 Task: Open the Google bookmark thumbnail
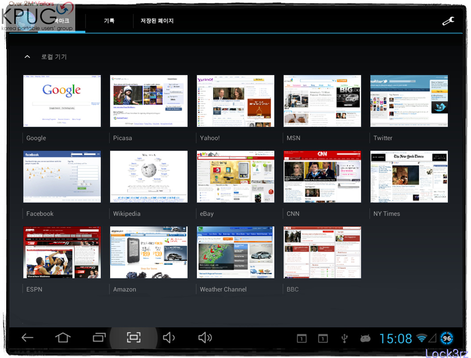pos(62,101)
